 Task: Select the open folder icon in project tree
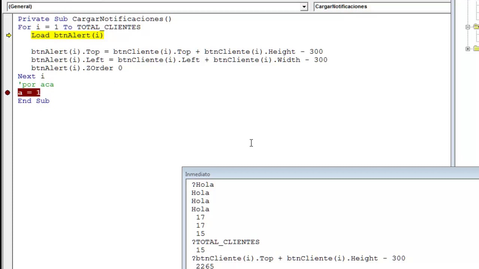(x=476, y=27)
